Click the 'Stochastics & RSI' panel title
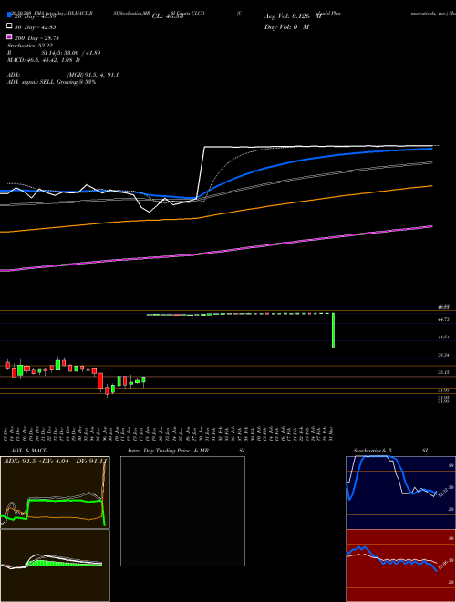456x602 pixels. click(390, 451)
